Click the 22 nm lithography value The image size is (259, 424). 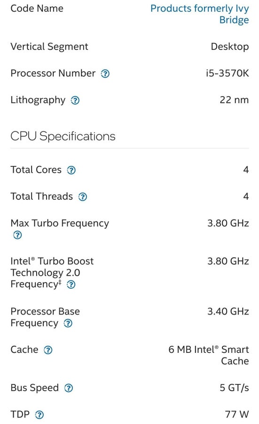tap(234, 100)
